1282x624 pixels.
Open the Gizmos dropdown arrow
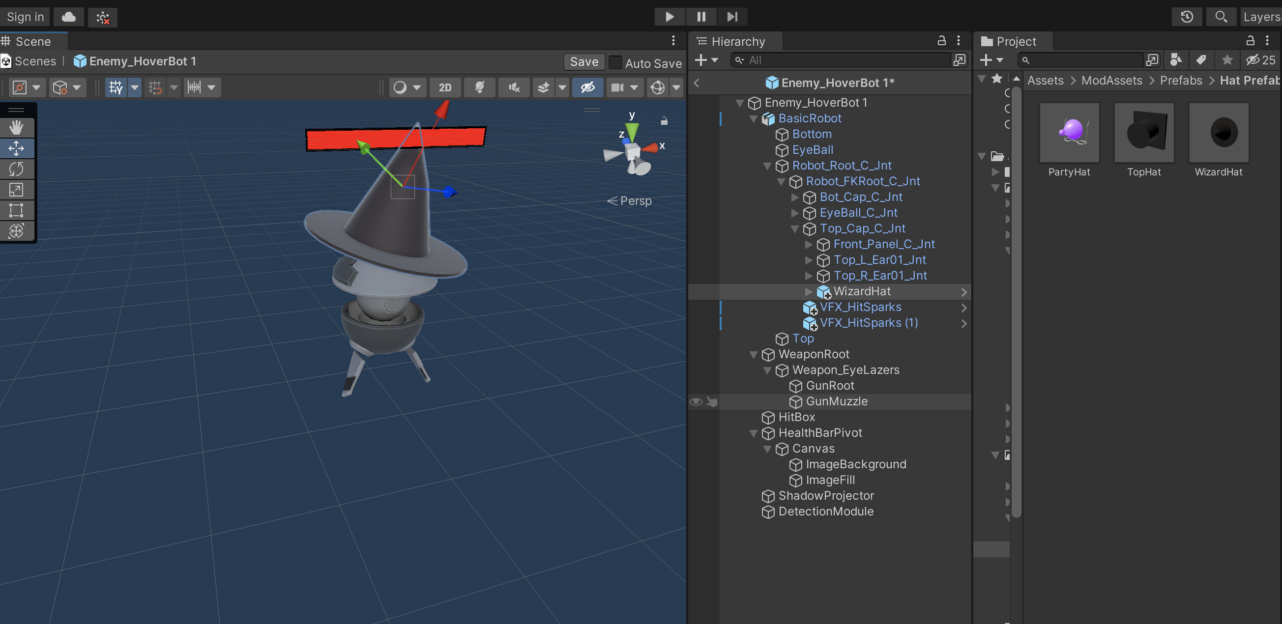[x=676, y=87]
